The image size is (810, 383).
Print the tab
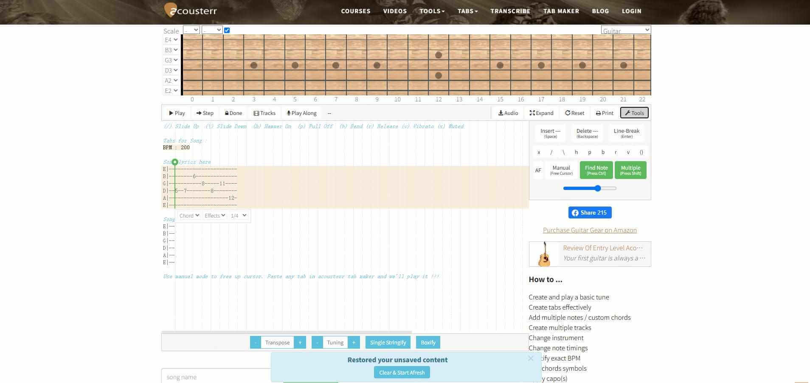point(605,113)
